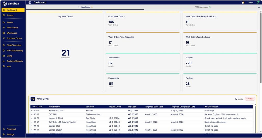The height and width of the screenshot is (138, 262).
Task: Sort by Location column header
Action: 90,107
